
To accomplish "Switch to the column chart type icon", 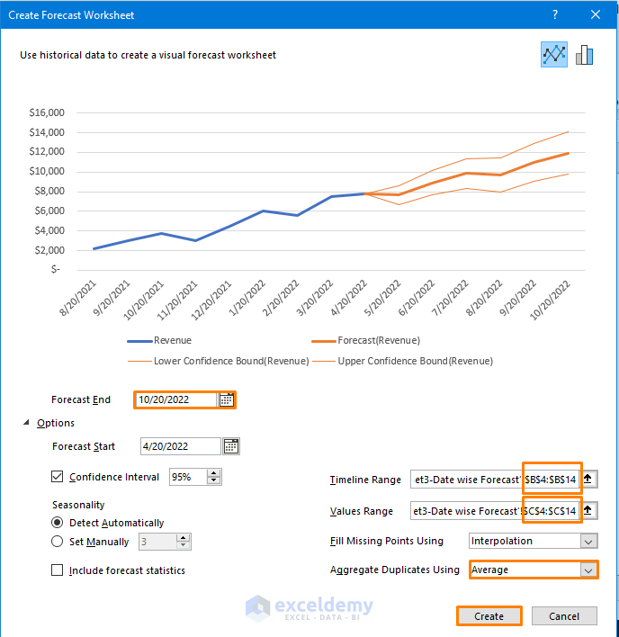I will pyautogui.click(x=585, y=55).
